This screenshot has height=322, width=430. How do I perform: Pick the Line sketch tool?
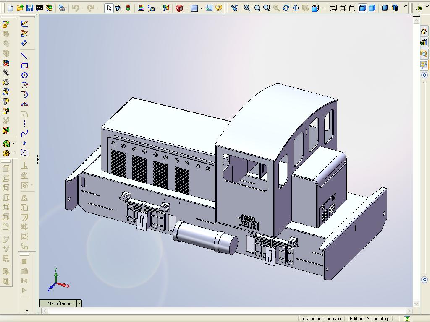[24, 56]
